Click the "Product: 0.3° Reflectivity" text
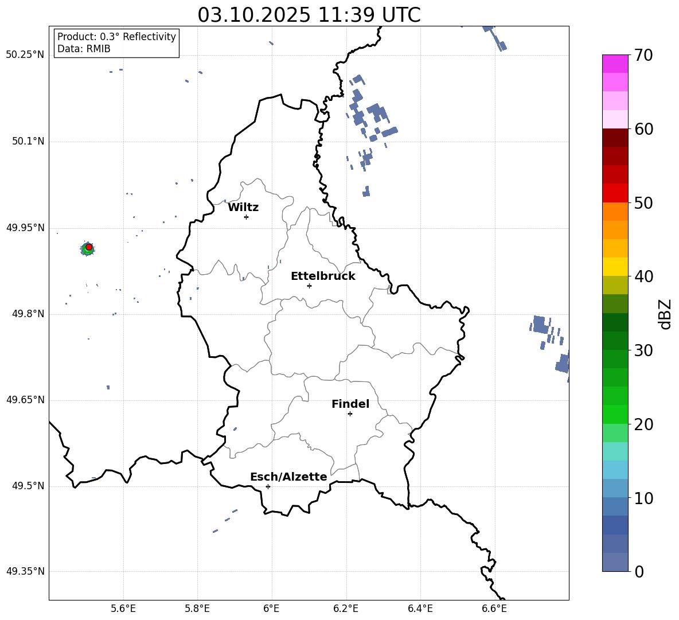The image size is (679, 620). 116,36
